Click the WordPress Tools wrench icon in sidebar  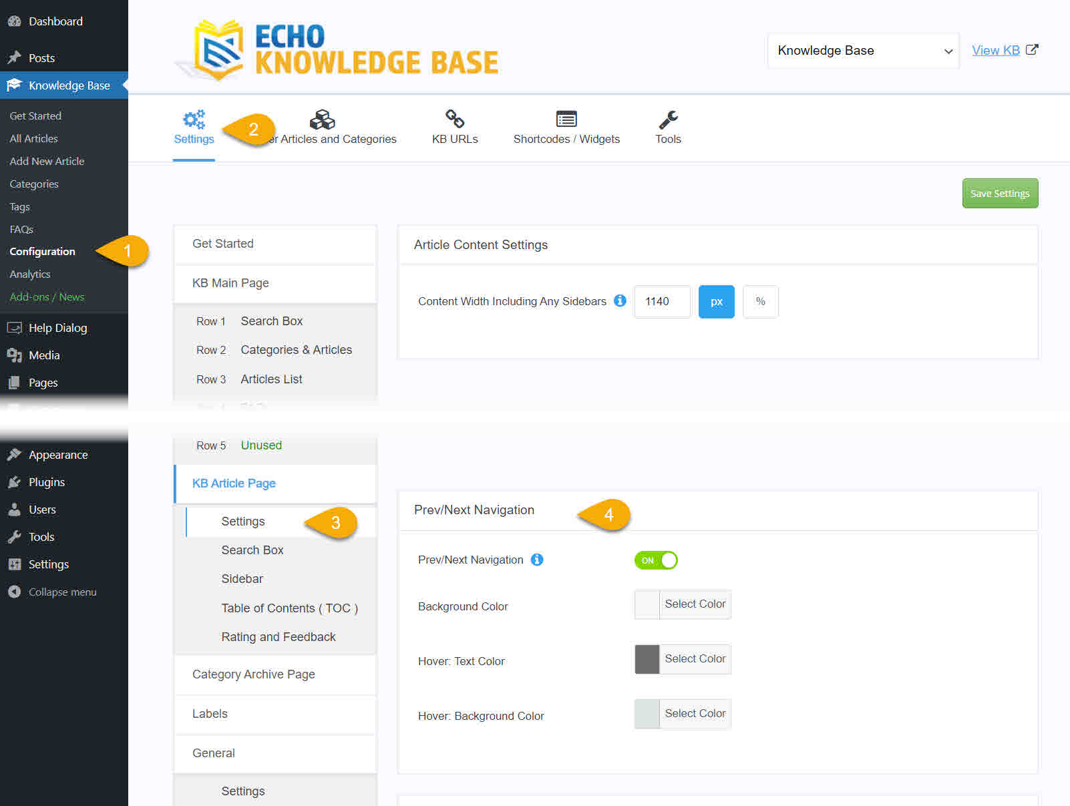tap(14, 537)
